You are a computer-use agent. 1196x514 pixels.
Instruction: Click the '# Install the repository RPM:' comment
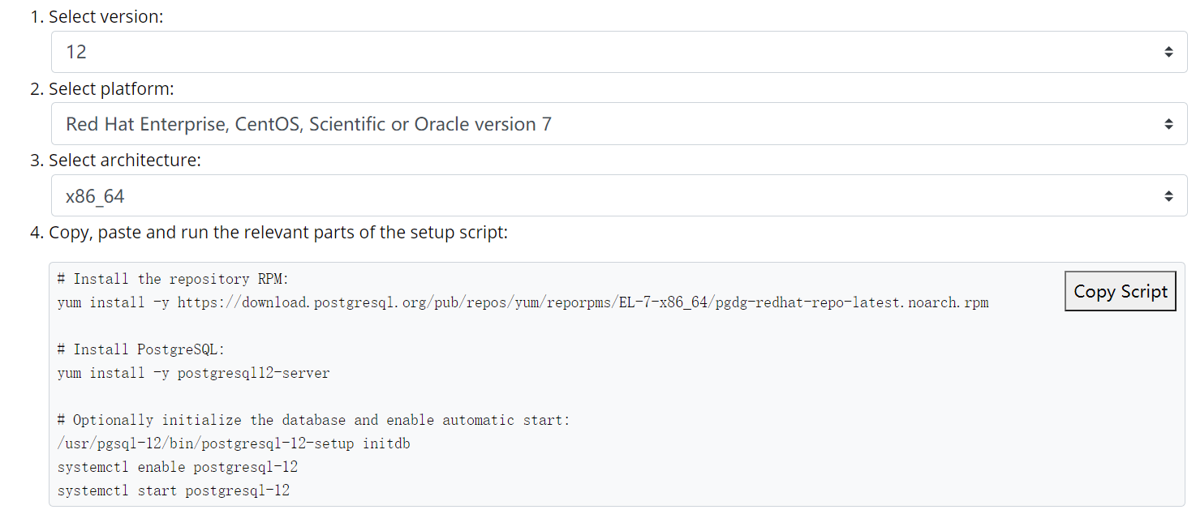pos(173,279)
